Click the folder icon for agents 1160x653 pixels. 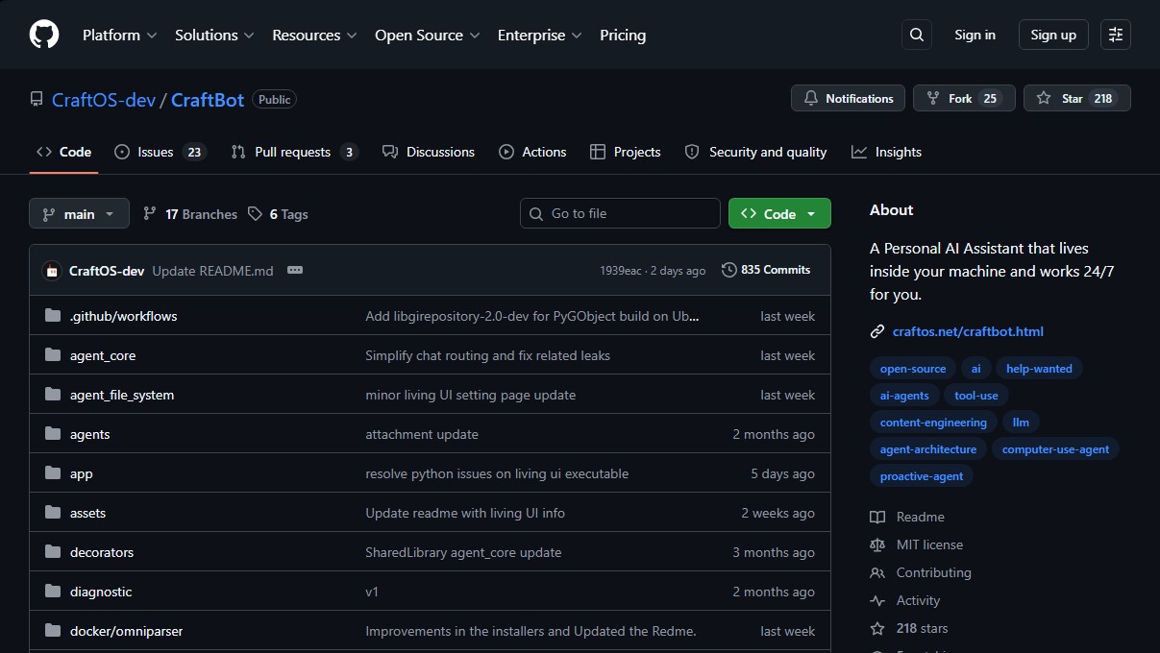[53, 434]
